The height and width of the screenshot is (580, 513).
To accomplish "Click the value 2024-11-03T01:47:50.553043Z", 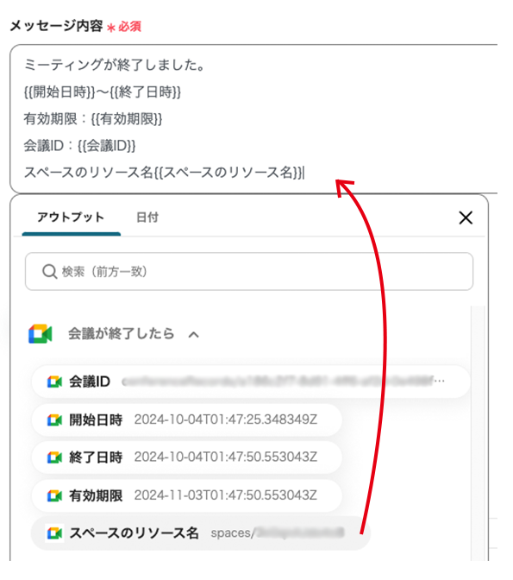I will [x=225, y=495].
